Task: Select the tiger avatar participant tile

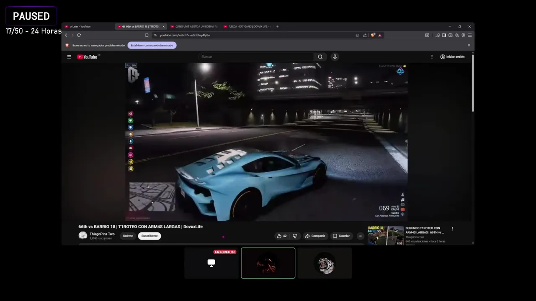Action: (325, 263)
